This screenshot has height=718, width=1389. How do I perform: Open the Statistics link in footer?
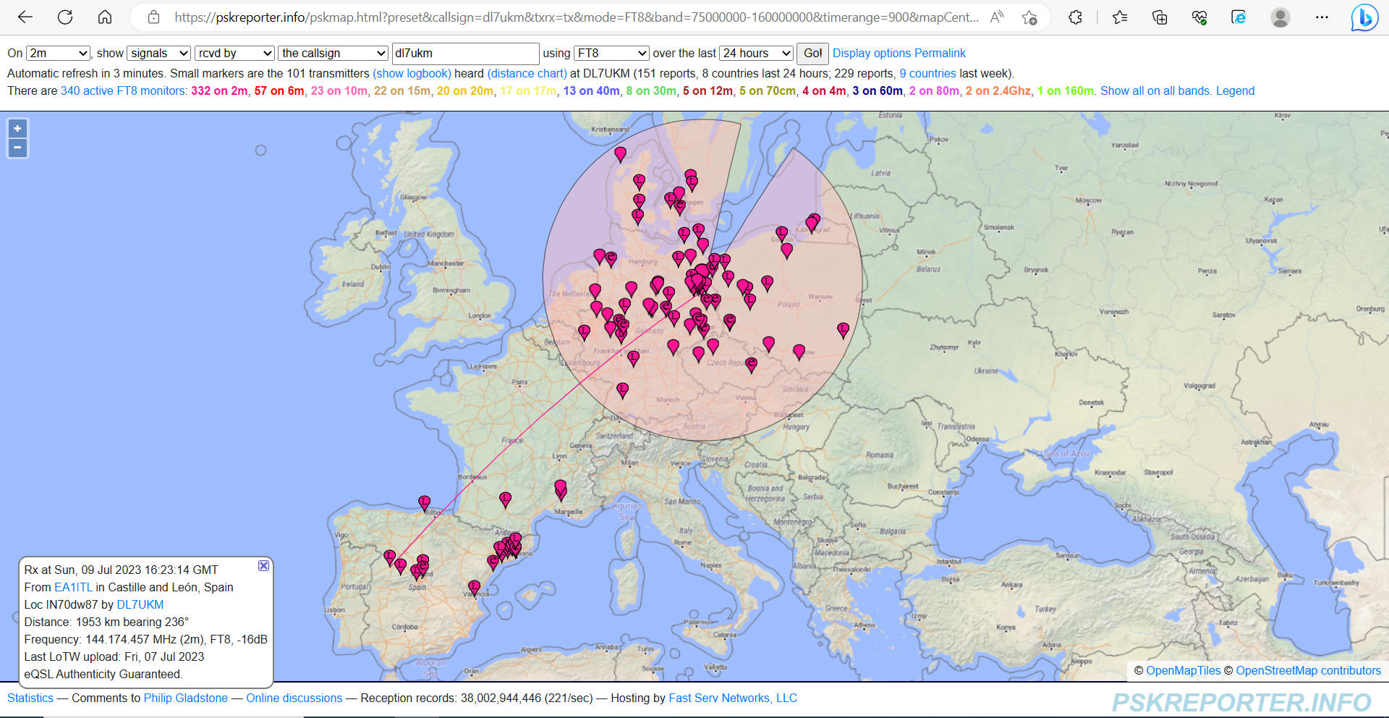pos(30,698)
